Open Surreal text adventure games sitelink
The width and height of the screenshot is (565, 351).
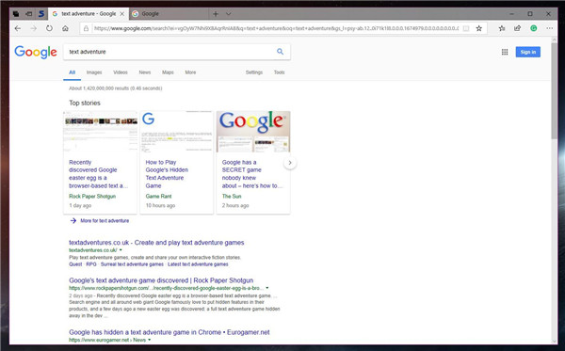(x=132, y=264)
